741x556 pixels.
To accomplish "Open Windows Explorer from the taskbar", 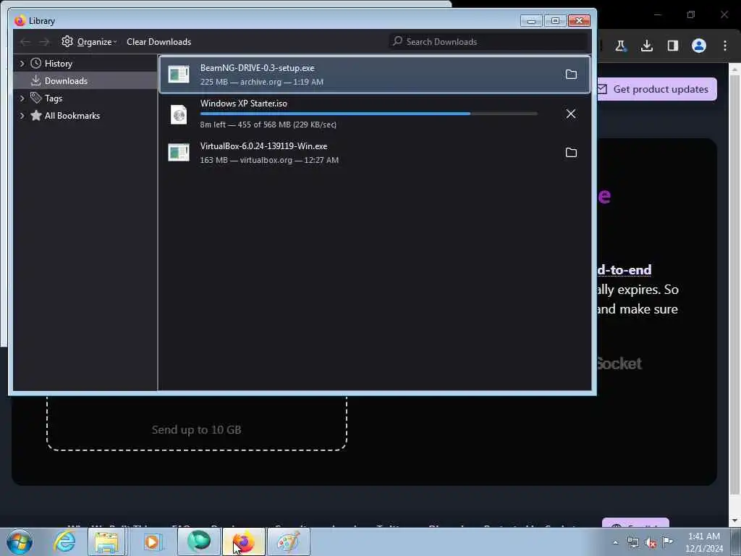I will click(x=107, y=542).
